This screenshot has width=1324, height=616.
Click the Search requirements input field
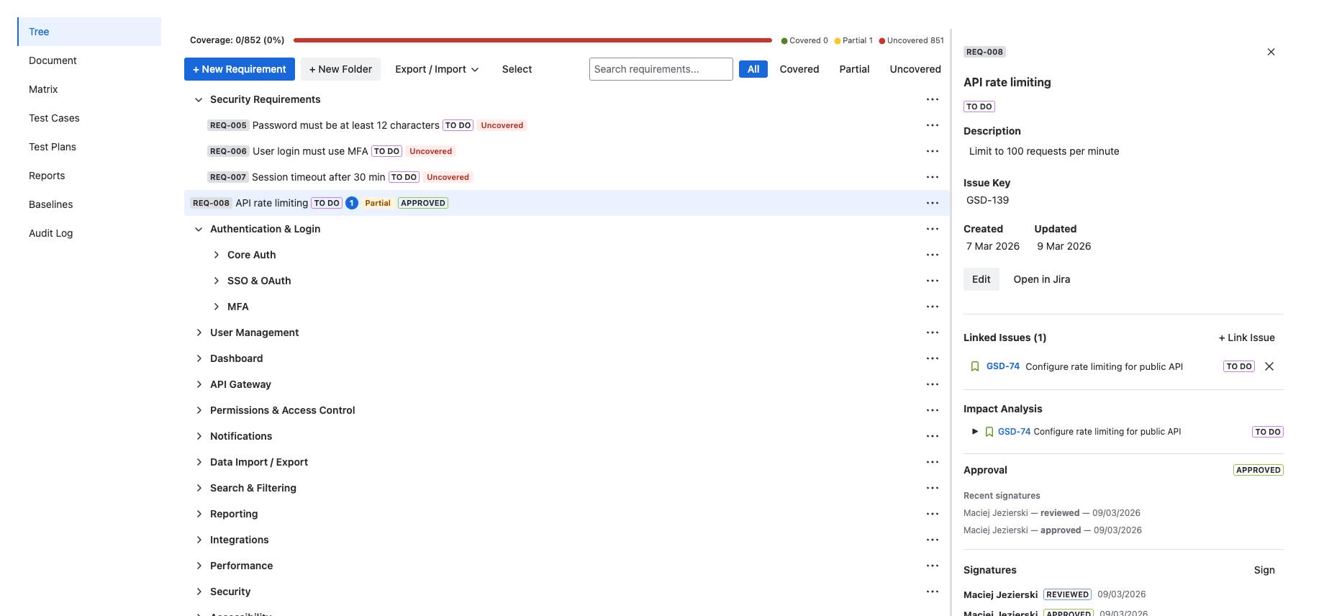pos(661,69)
